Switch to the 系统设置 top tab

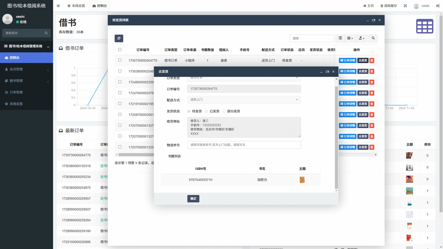76,6
